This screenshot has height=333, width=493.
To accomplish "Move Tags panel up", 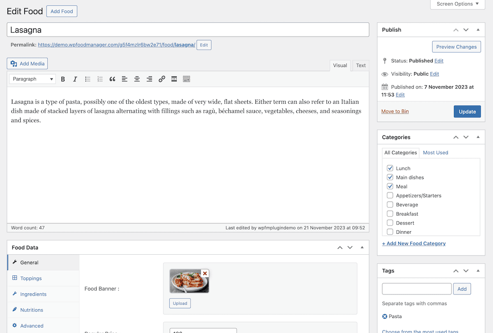I will (x=456, y=271).
